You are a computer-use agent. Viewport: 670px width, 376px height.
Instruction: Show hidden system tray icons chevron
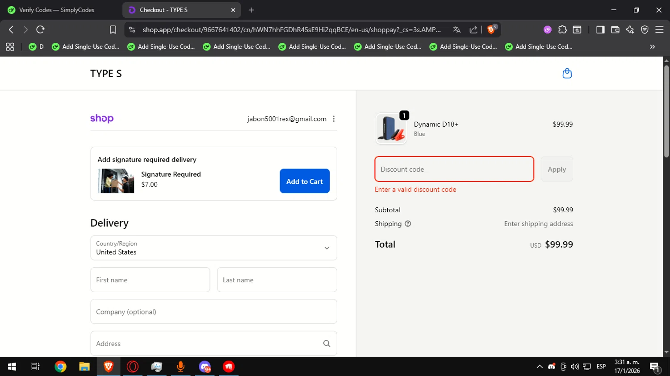click(x=540, y=367)
